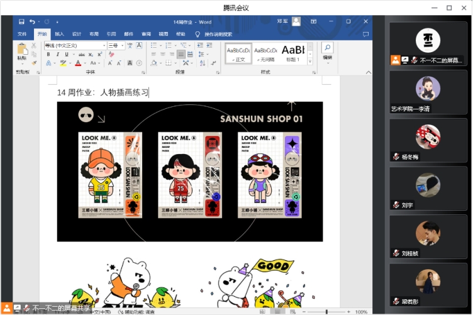This screenshot has width=473, height=315.
Task: Click the font color A icon
Action: pos(77,64)
